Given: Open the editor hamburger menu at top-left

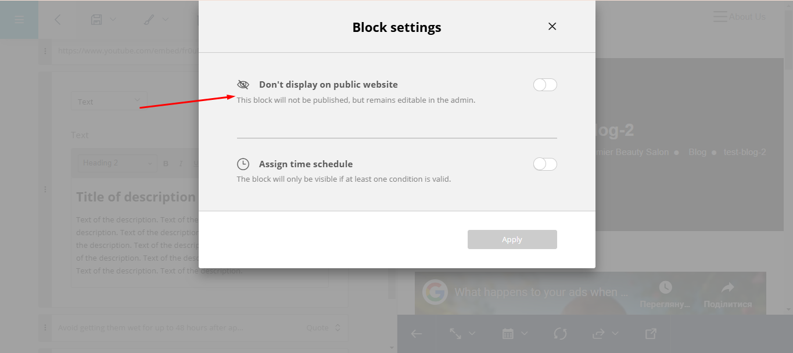Looking at the screenshot, I should [19, 20].
